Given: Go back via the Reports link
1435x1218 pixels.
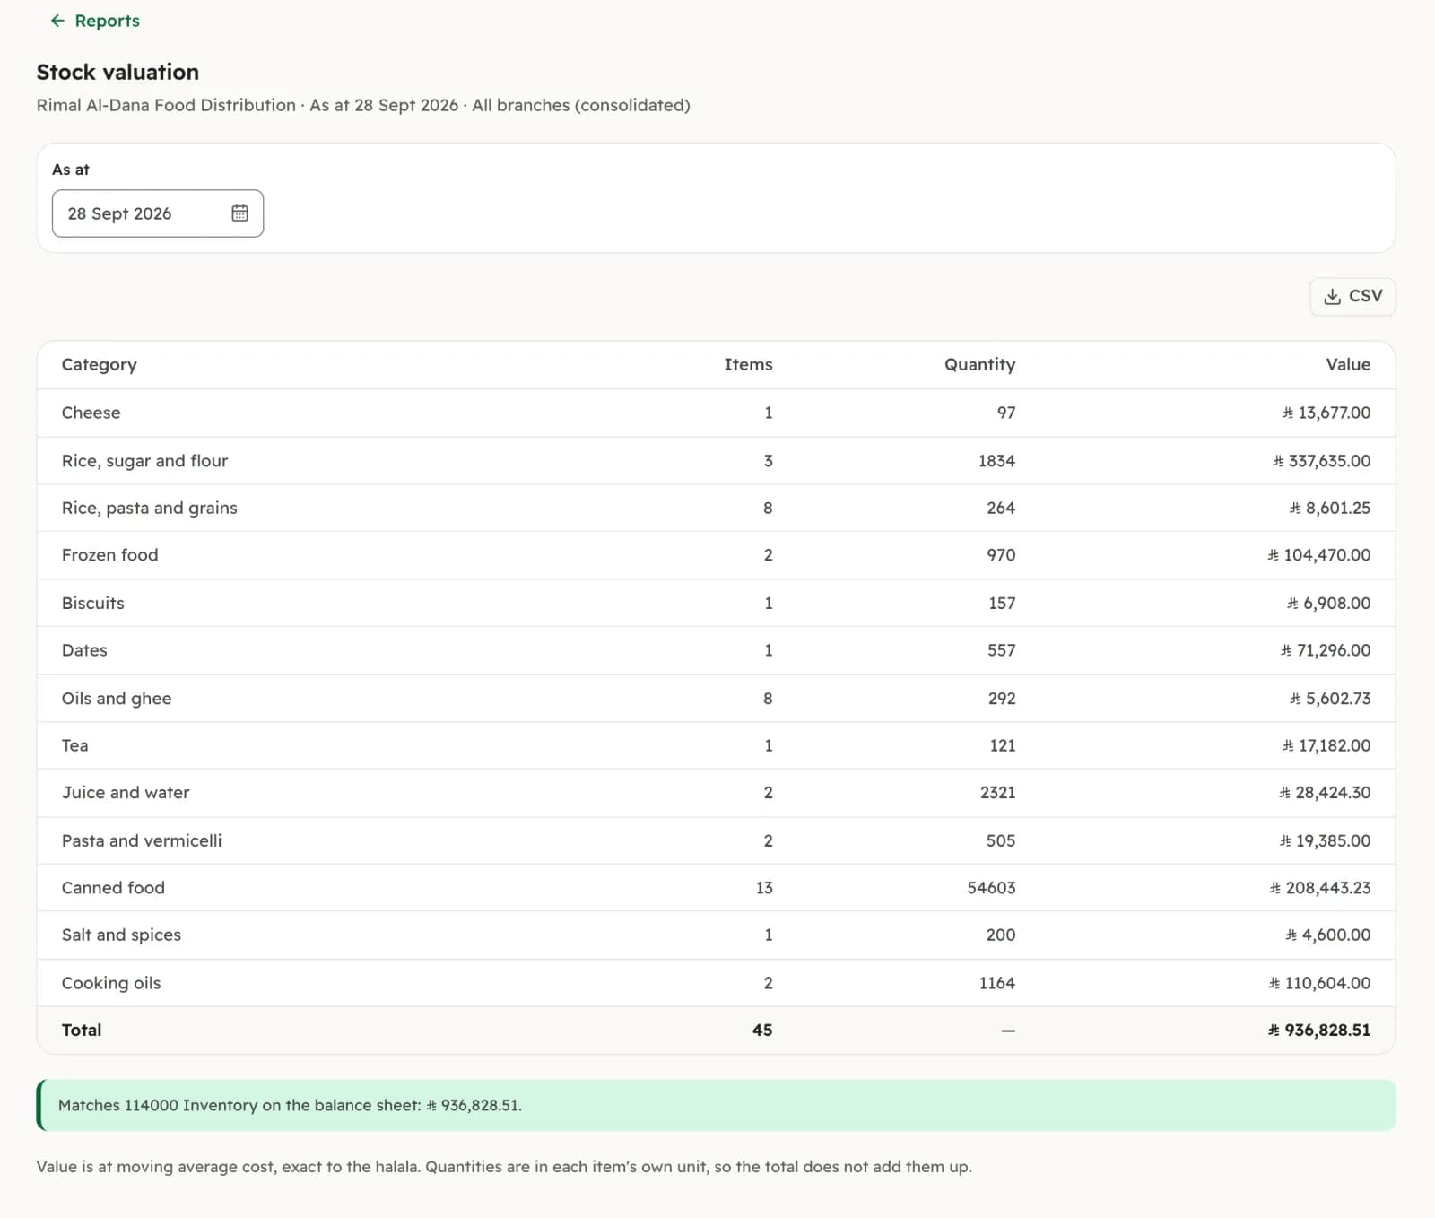Looking at the screenshot, I should click(95, 21).
